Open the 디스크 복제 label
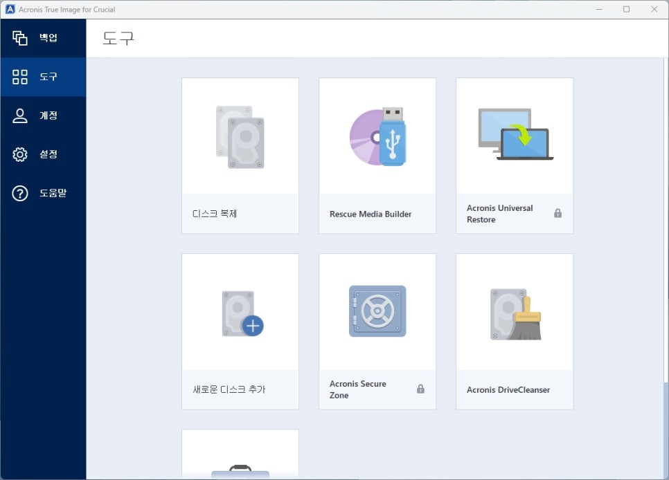The height and width of the screenshot is (480, 669). click(215, 214)
